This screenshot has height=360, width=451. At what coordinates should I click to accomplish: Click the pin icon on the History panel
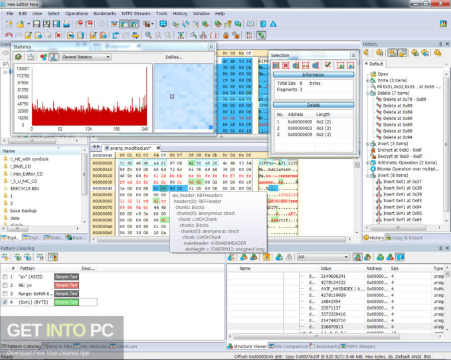(x=440, y=44)
